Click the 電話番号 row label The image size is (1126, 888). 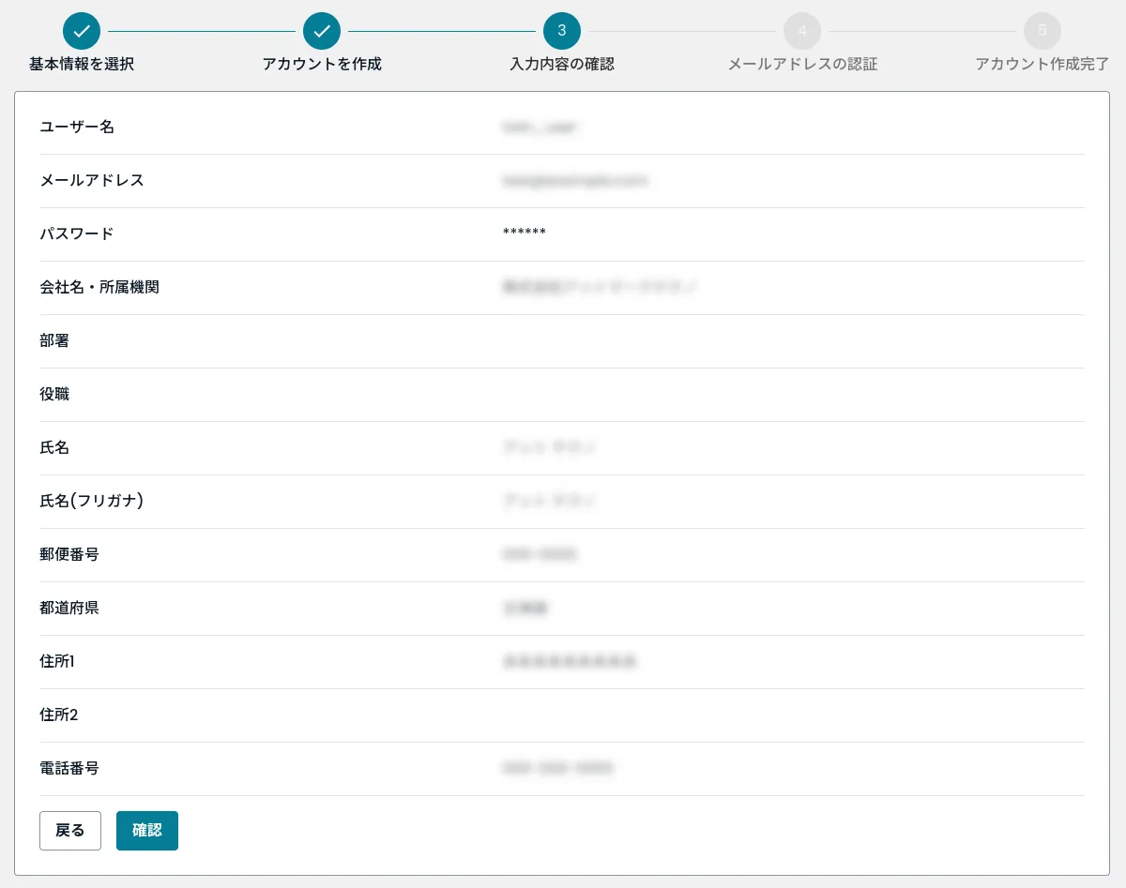point(69,768)
